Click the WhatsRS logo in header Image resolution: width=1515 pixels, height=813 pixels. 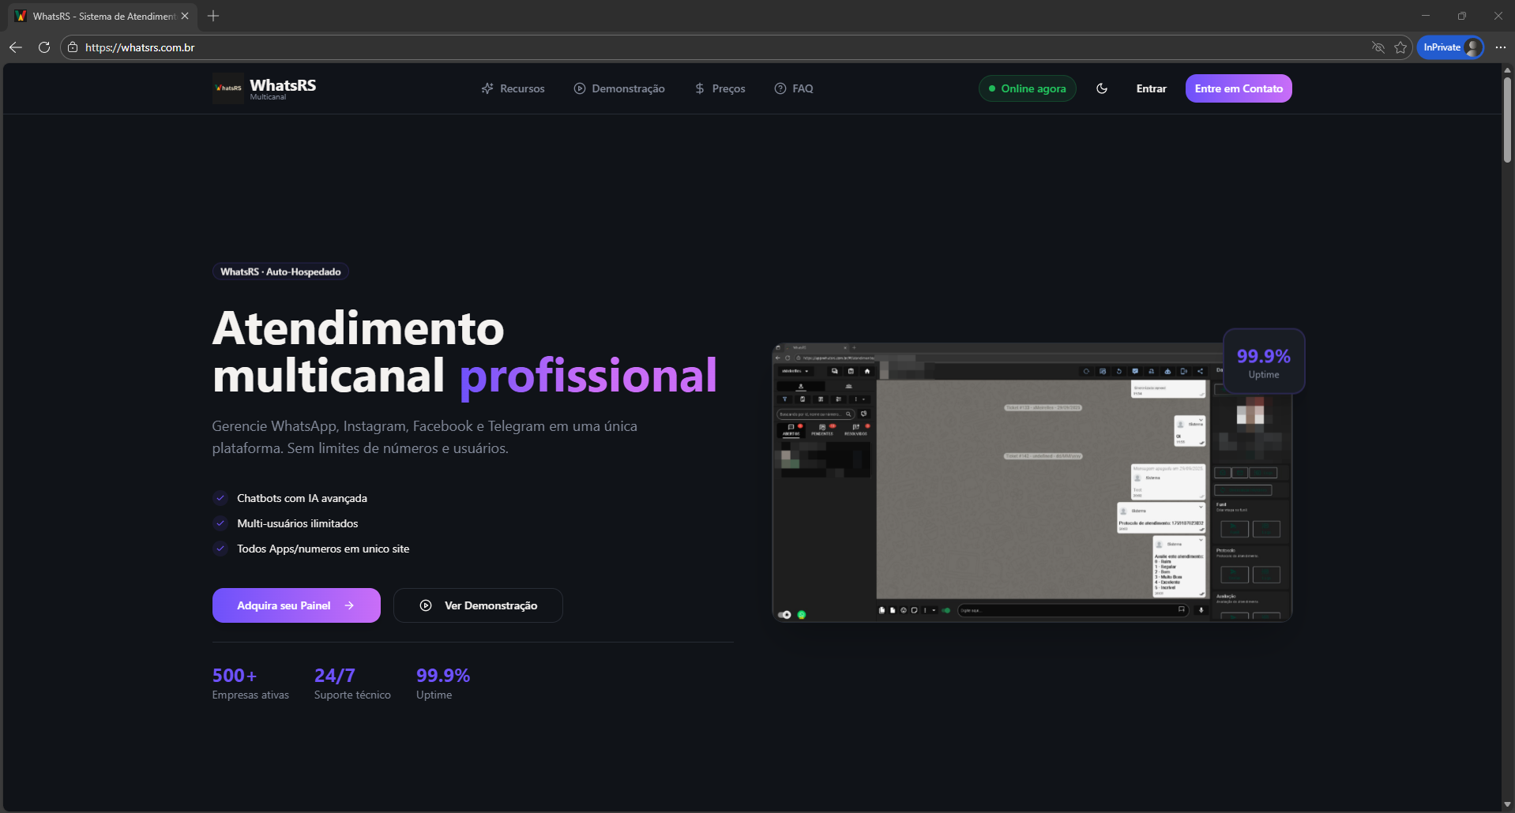tap(265, 88)
